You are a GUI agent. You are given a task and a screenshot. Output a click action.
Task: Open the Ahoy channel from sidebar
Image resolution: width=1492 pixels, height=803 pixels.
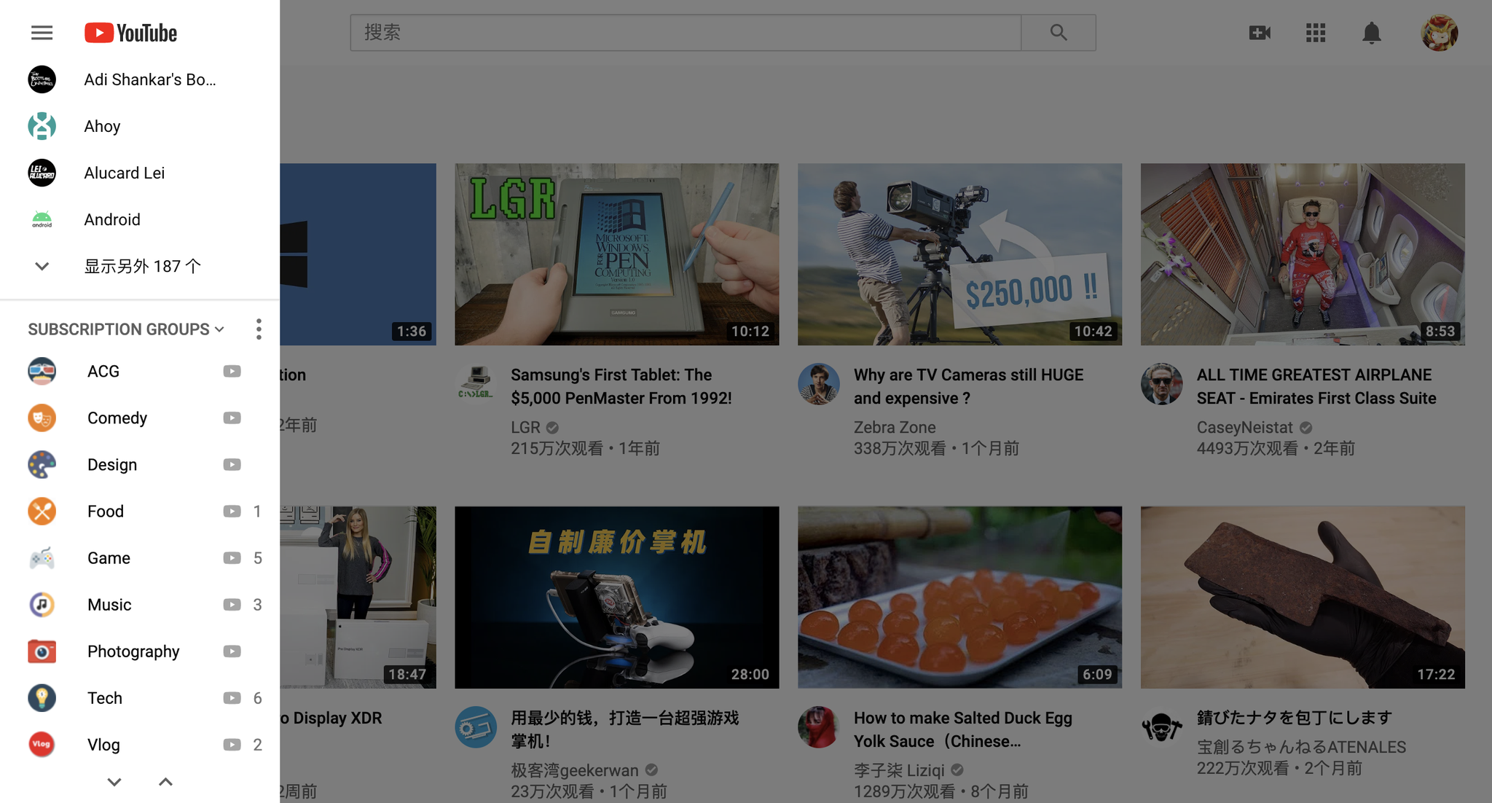click(x=102, y=125)
